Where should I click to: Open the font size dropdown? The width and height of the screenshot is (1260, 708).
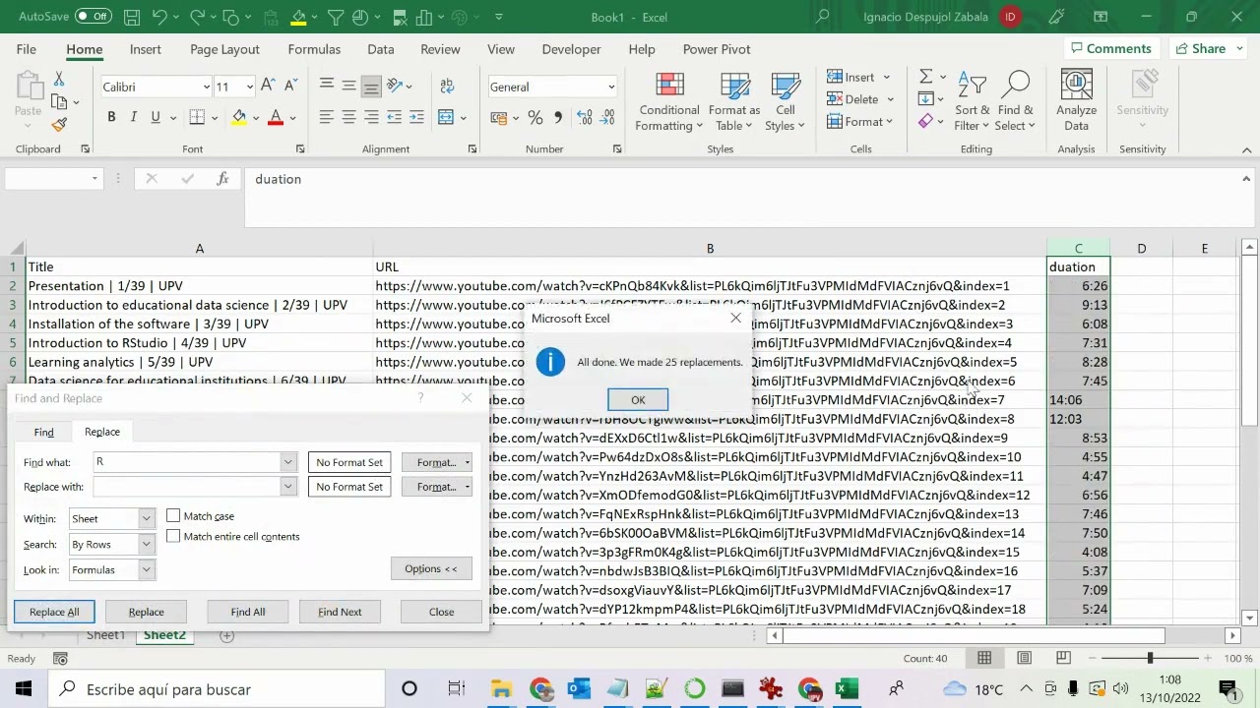[249, 87]
